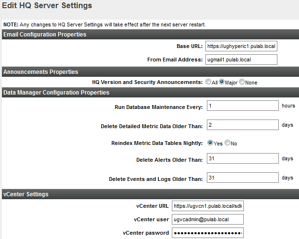Select No for Reindex Metric Data Tables Nightly
Image resolution: width=299 pixels, height=239 pixels.
[x=228, y=143]
